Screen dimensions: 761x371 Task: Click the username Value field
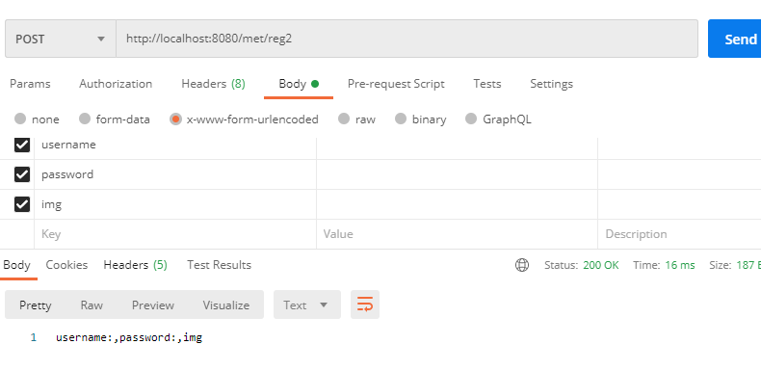(x=457, y=145)
